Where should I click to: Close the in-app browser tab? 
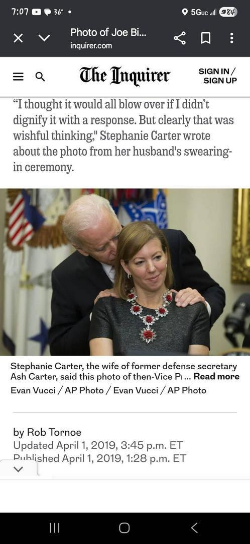[19, 38]
